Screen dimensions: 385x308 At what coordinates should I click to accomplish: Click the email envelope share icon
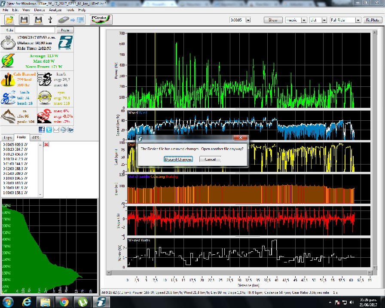click(x=56, y=129)
